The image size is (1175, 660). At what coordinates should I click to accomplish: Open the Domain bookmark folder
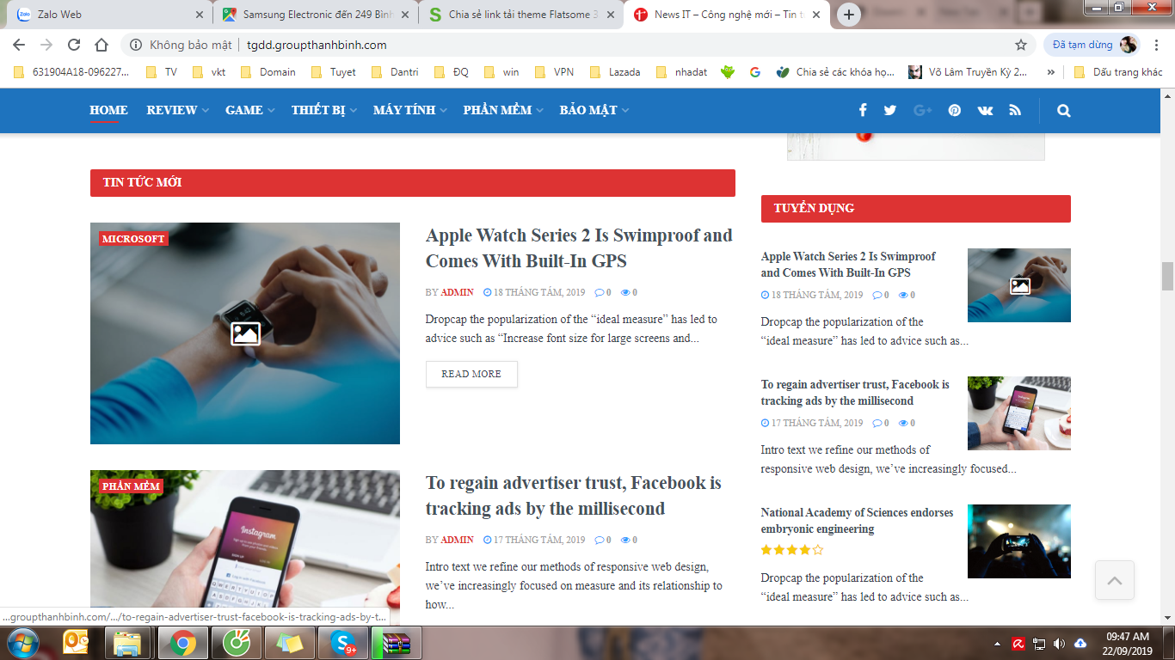point(268,72)
